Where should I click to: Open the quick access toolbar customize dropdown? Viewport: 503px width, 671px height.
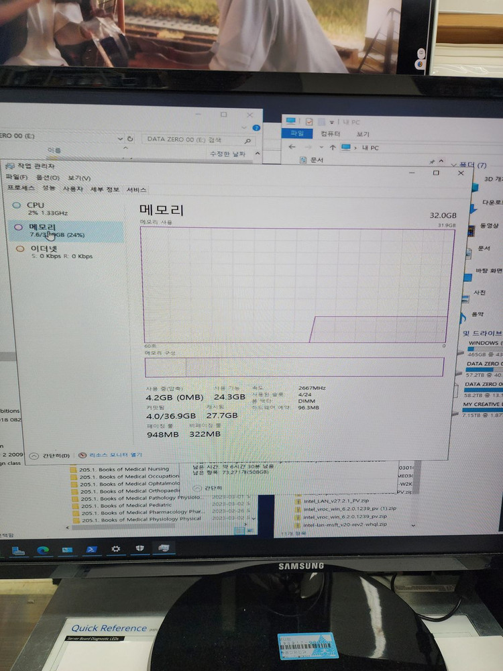coord(331,122)
